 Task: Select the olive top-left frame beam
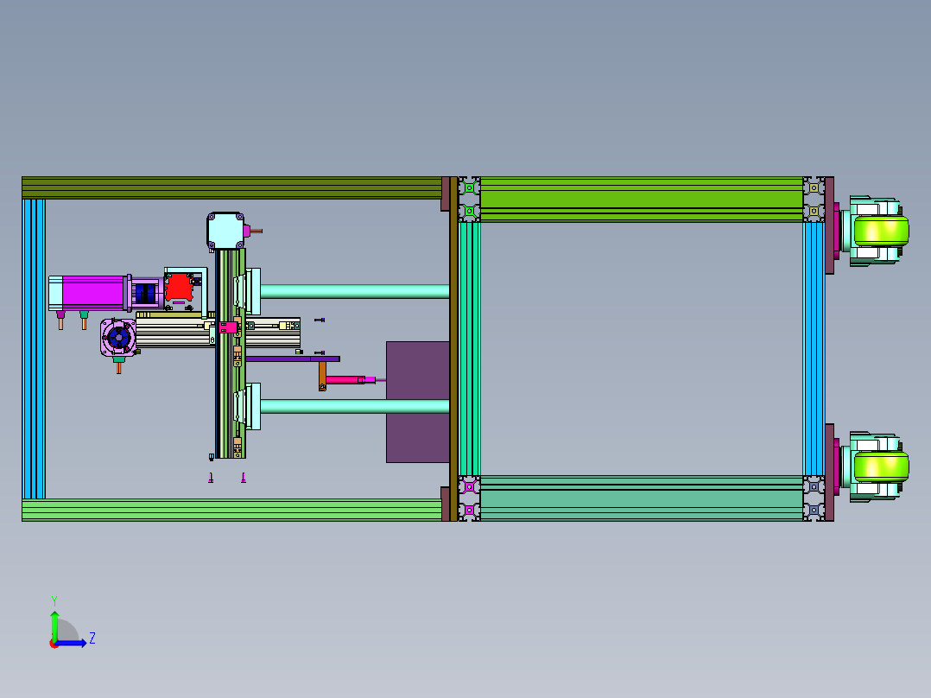231,187
